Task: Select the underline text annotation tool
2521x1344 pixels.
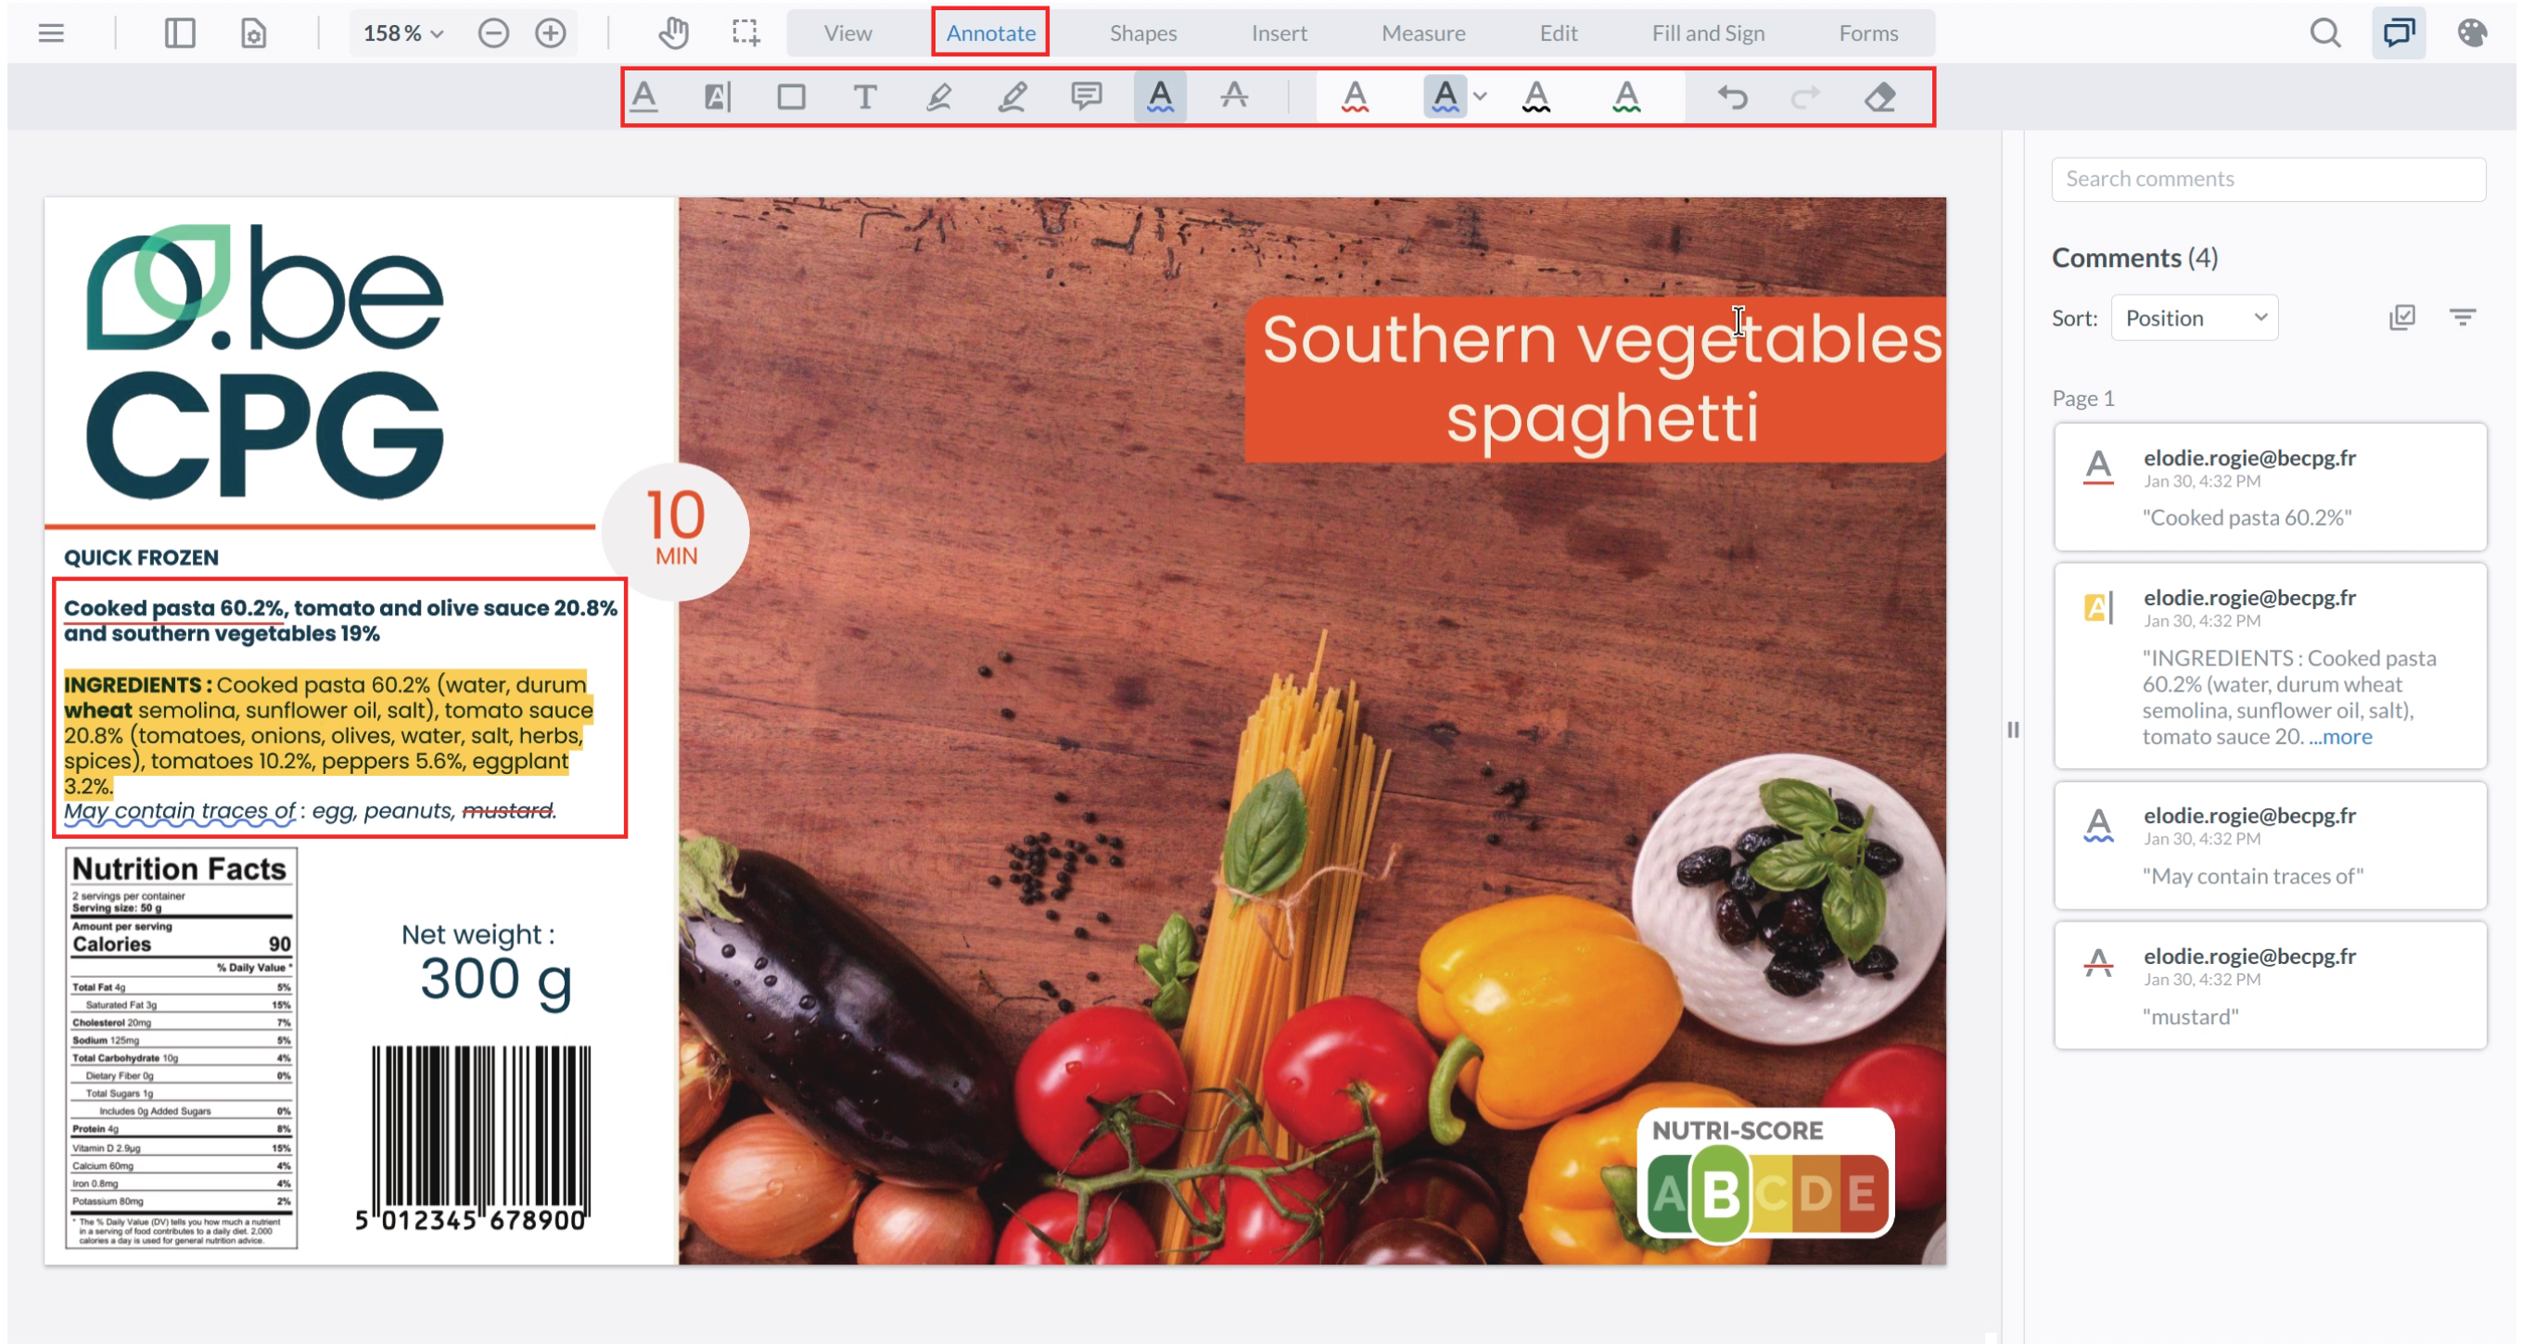Action: [644, 95]
